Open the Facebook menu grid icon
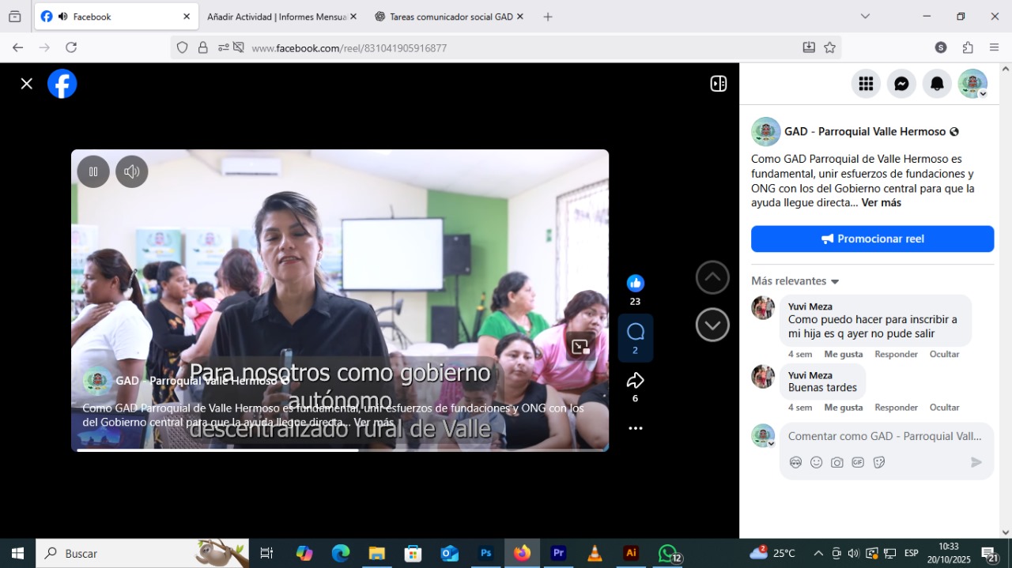This screenshot has width=1012, height=568. pos(866,84)
